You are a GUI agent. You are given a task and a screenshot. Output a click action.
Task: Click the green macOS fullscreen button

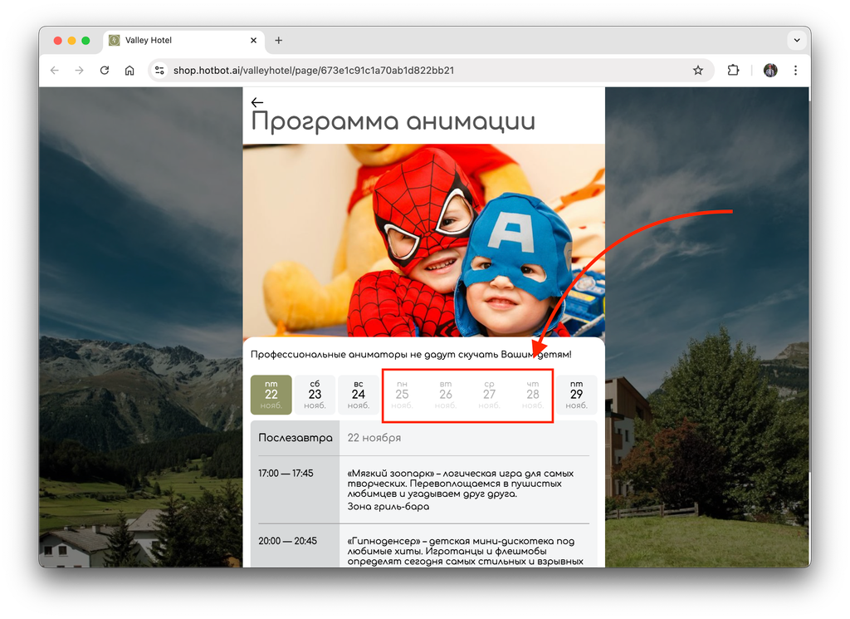[x=85, y=41]
